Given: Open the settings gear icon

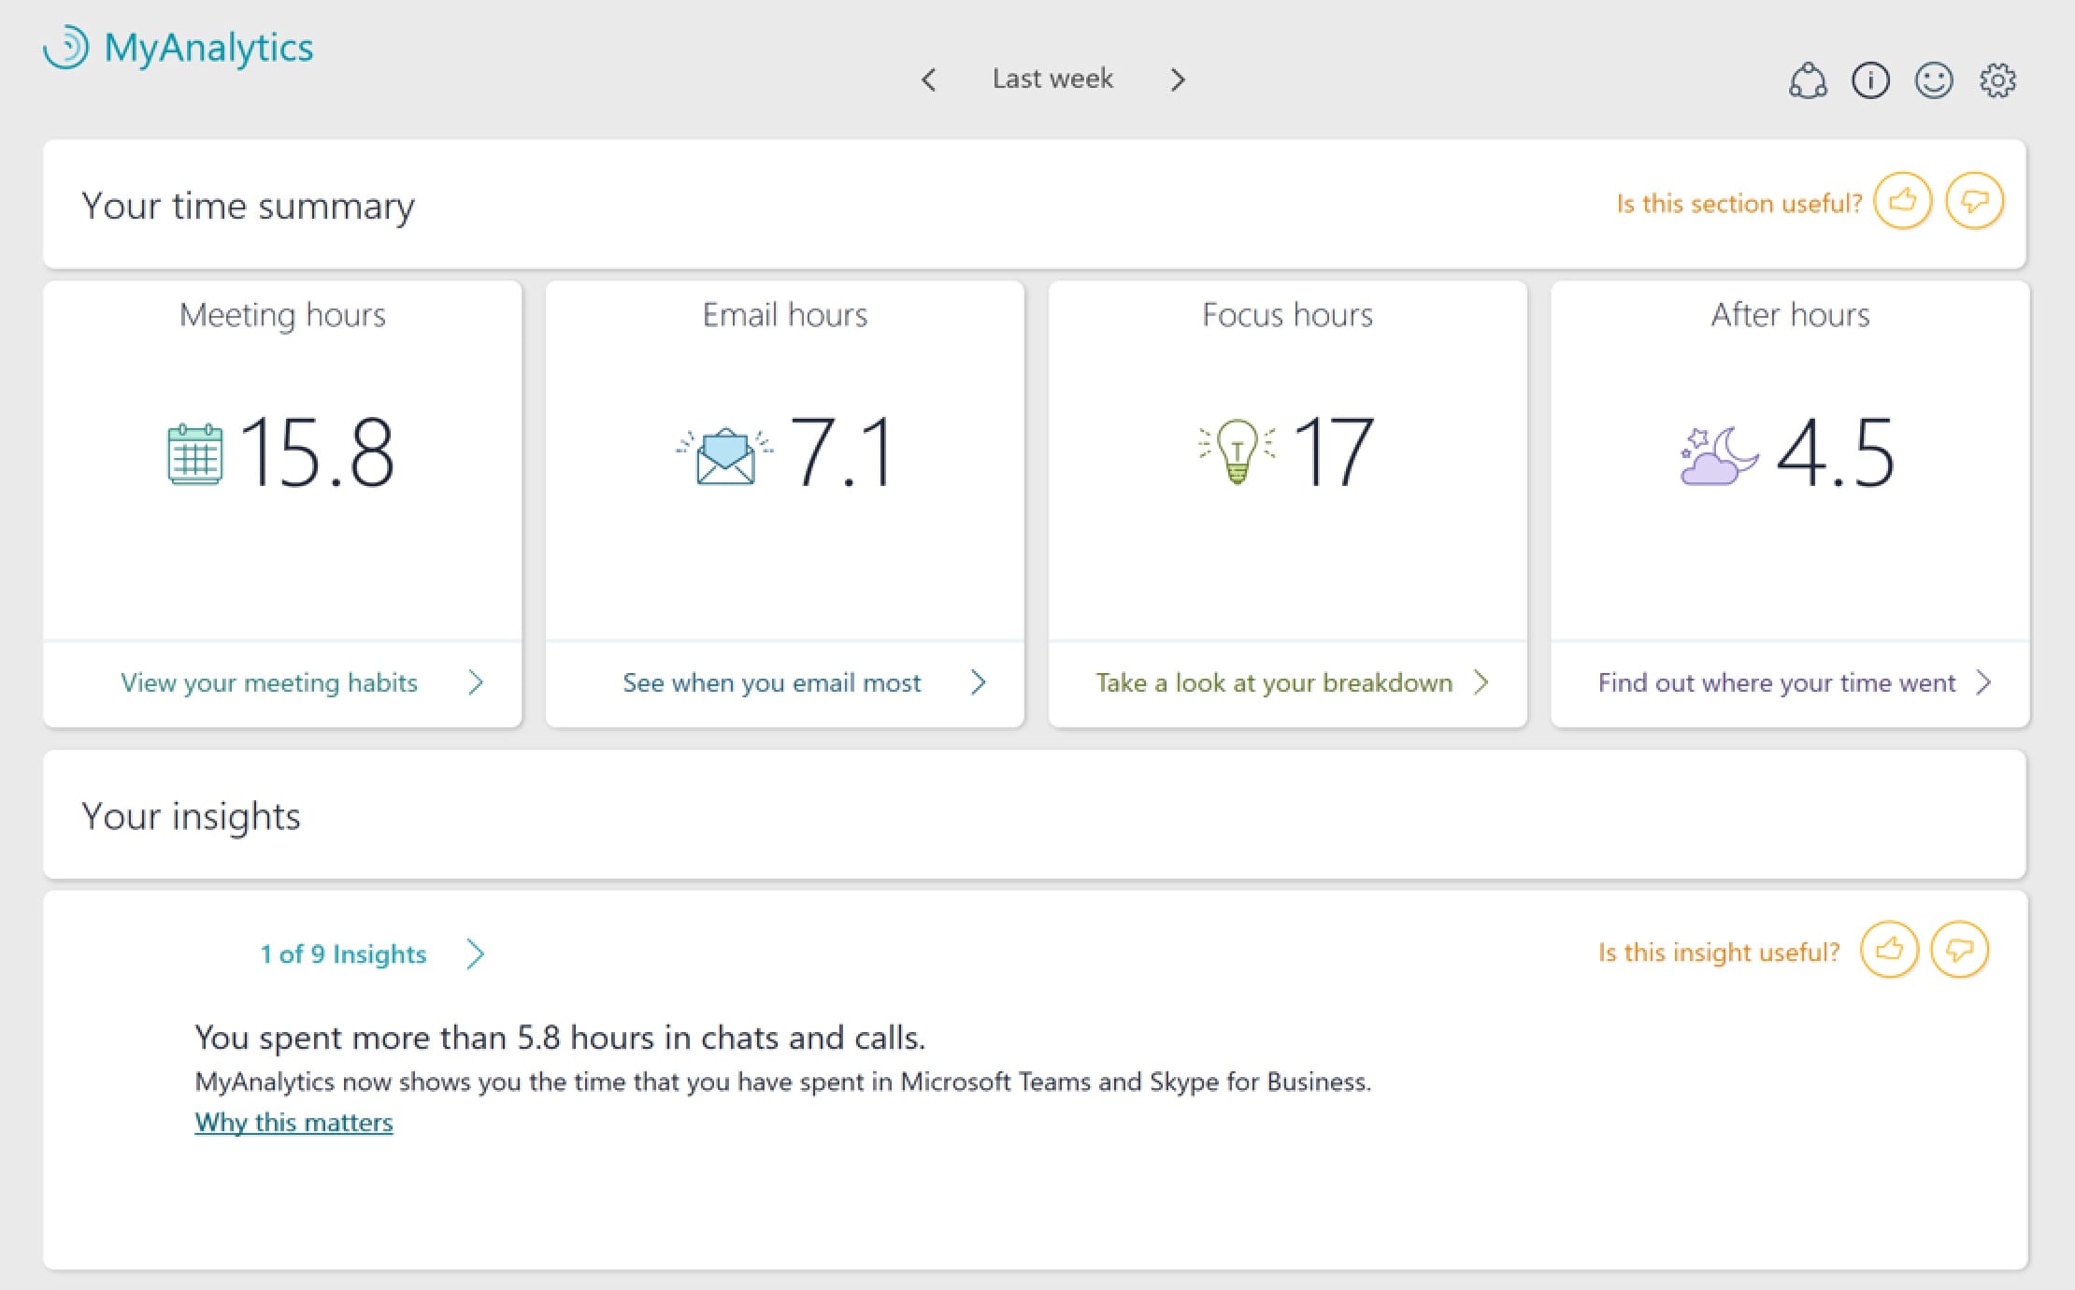Looking at the screenshot, I should 1997,81.
